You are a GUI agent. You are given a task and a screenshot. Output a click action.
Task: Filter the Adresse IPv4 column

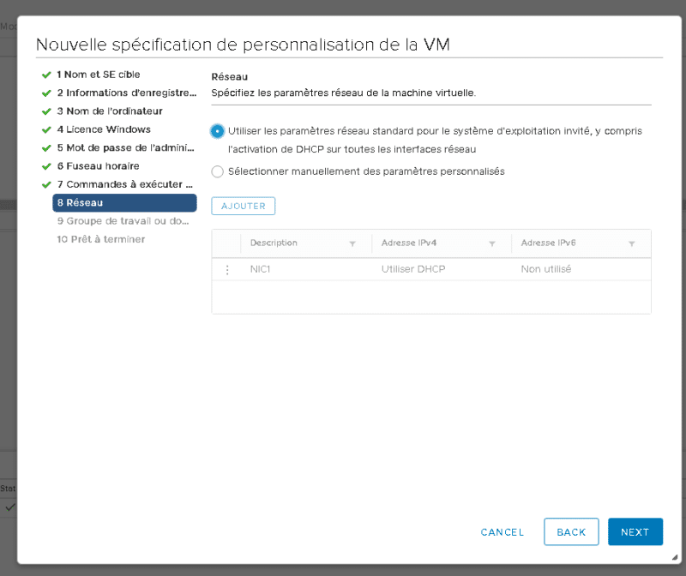[x=492, y=243]
